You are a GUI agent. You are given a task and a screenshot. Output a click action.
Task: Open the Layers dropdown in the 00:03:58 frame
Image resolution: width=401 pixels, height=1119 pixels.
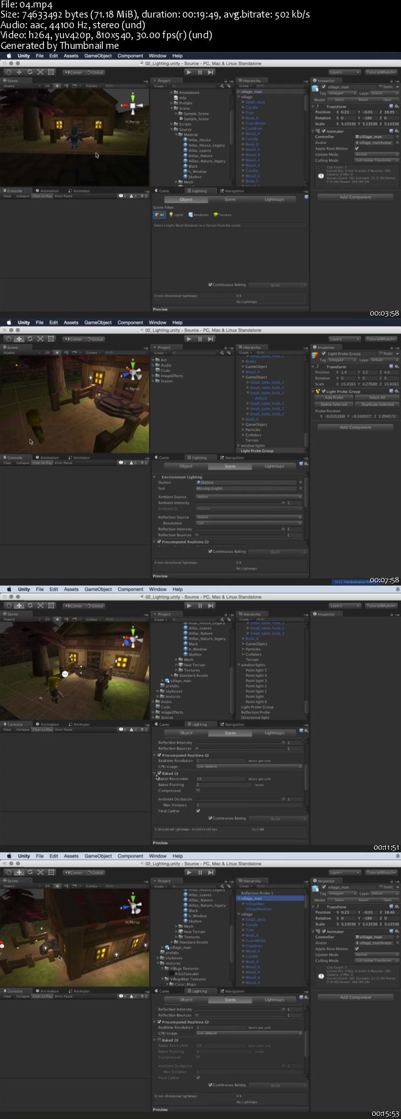(345, 72)
